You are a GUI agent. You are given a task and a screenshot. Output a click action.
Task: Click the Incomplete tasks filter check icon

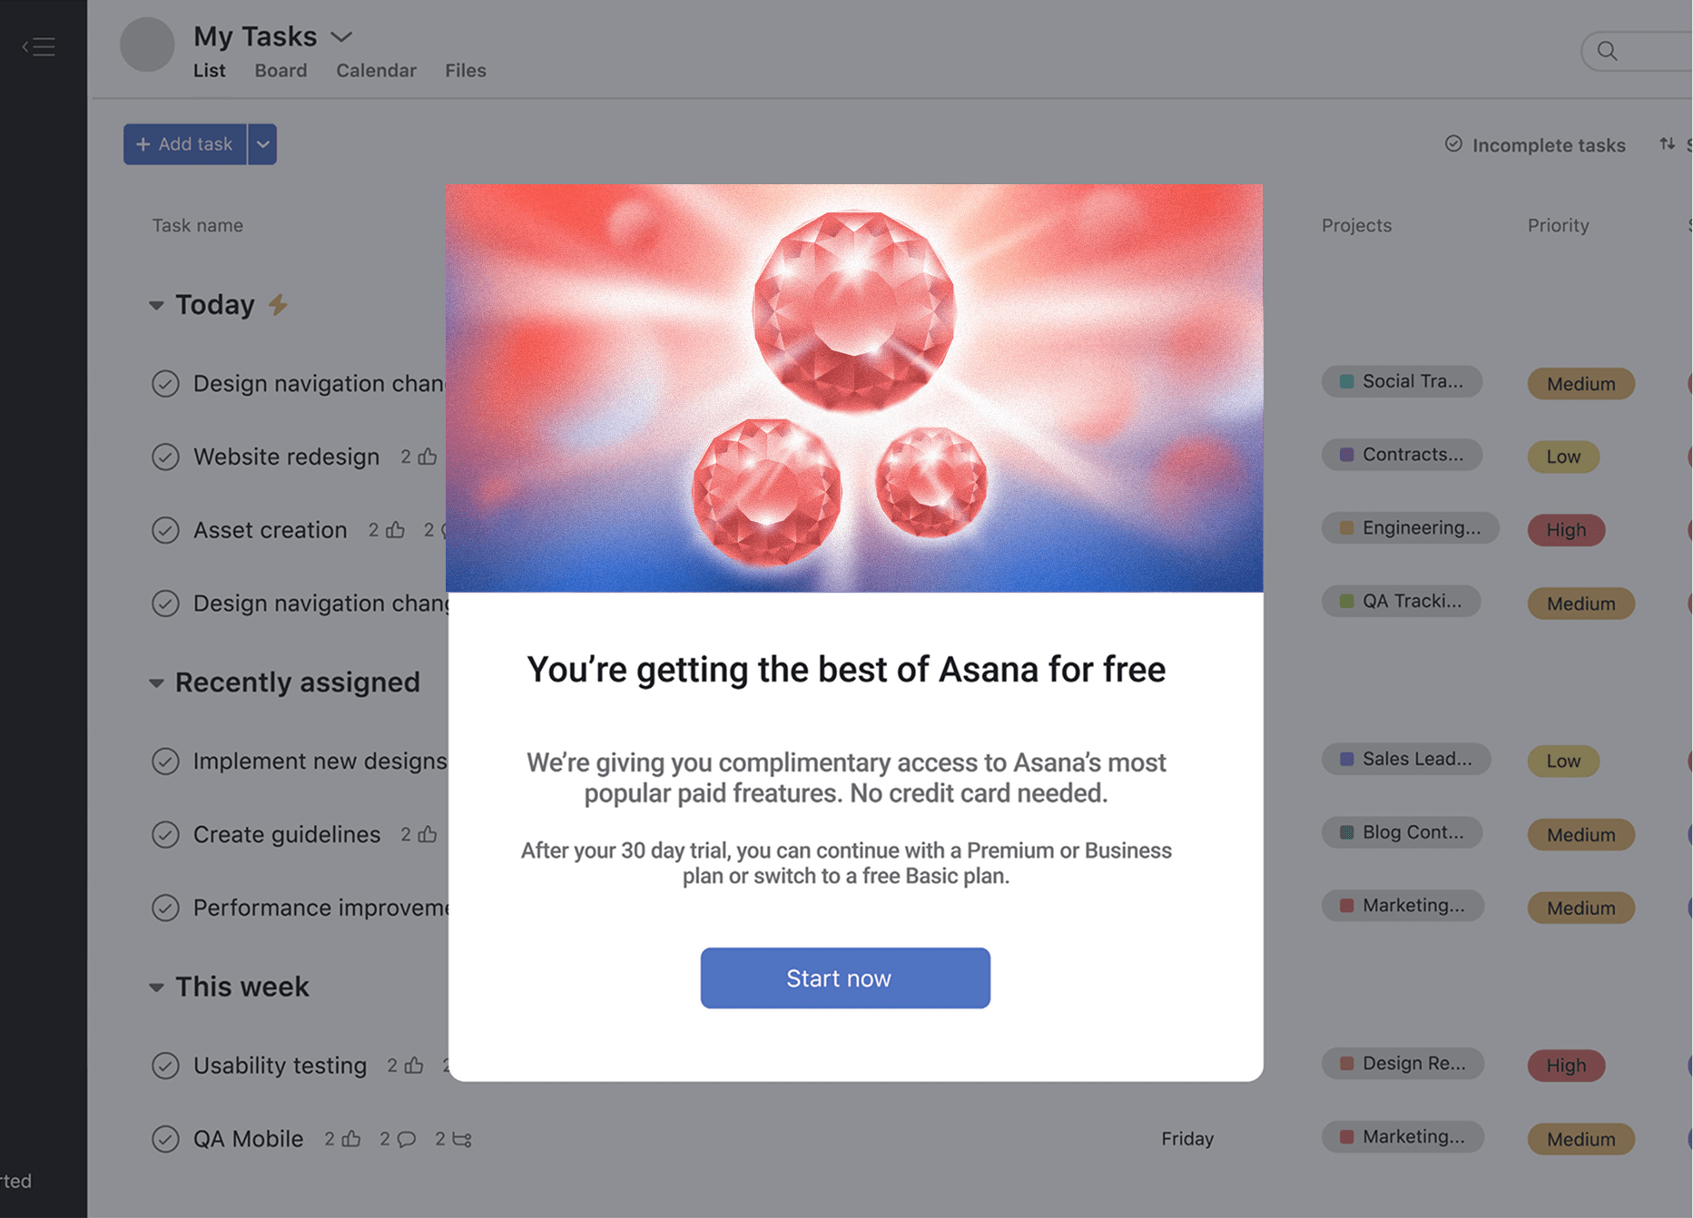click(x=1453, y=144)
